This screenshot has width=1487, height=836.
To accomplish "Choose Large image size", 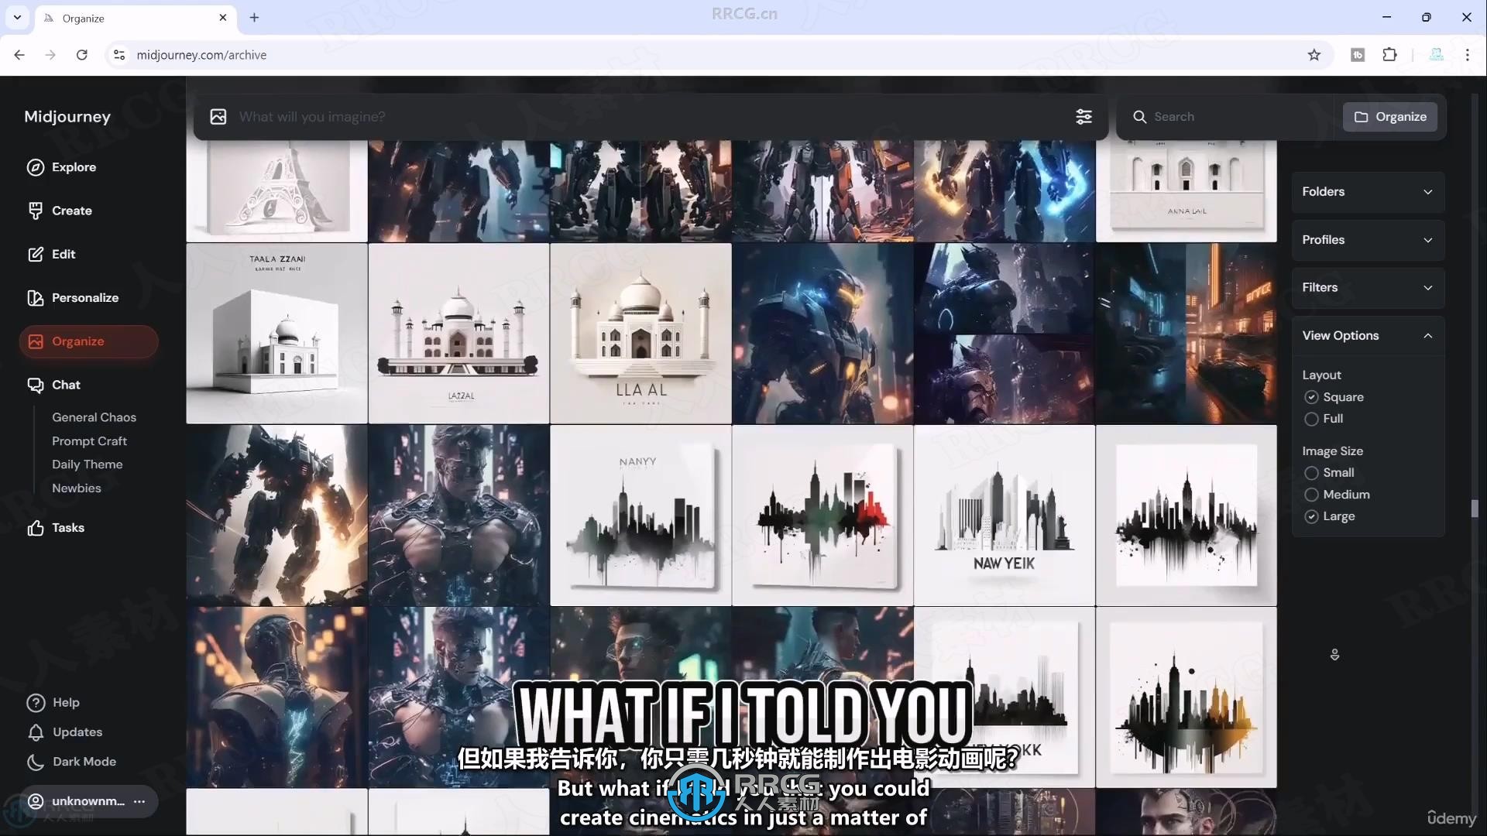I will [1329, 516].
